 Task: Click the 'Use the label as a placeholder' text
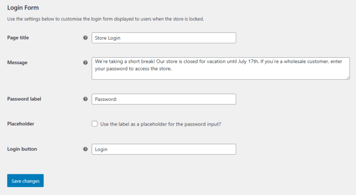coord(161,124)
